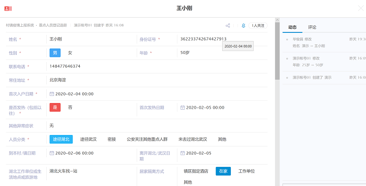The height and width of the screenshot is (186, 366).
Task: Choose 密接 under 人员分类
Action: point(112,139)
